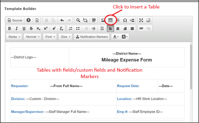
Task: Open the background color picker
Action: pyautogui.click(x=125, y=37)
